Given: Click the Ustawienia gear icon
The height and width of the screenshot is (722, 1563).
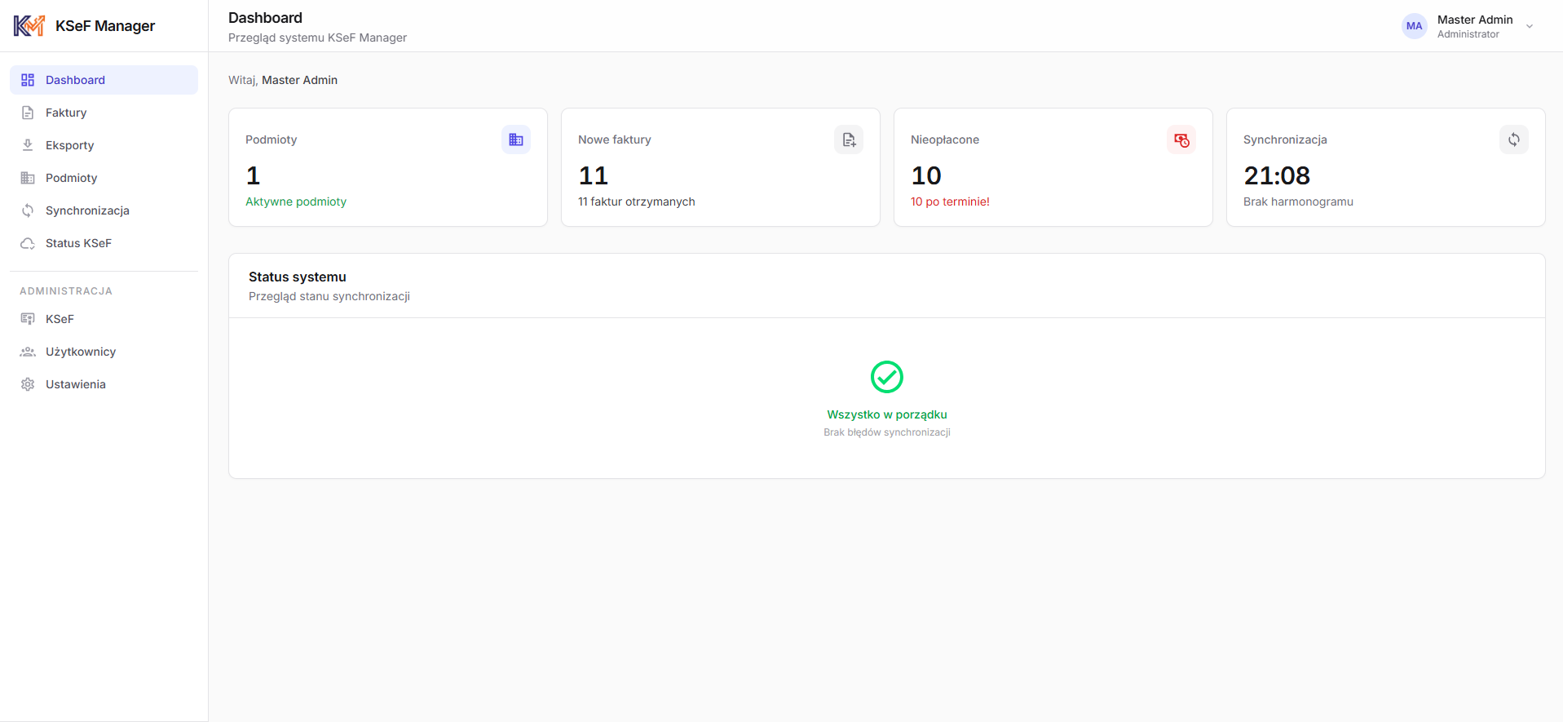Looking at the screenshot, I should coord(28,384).
